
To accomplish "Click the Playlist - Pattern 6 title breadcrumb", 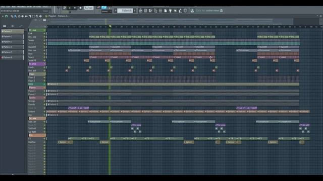I will pyautogui.click(x=58, y=16).
